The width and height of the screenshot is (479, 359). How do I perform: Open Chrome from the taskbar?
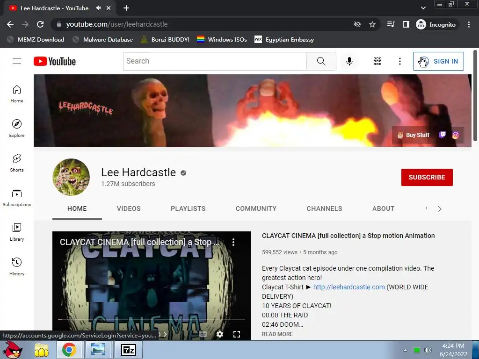(x=69, y=350)
